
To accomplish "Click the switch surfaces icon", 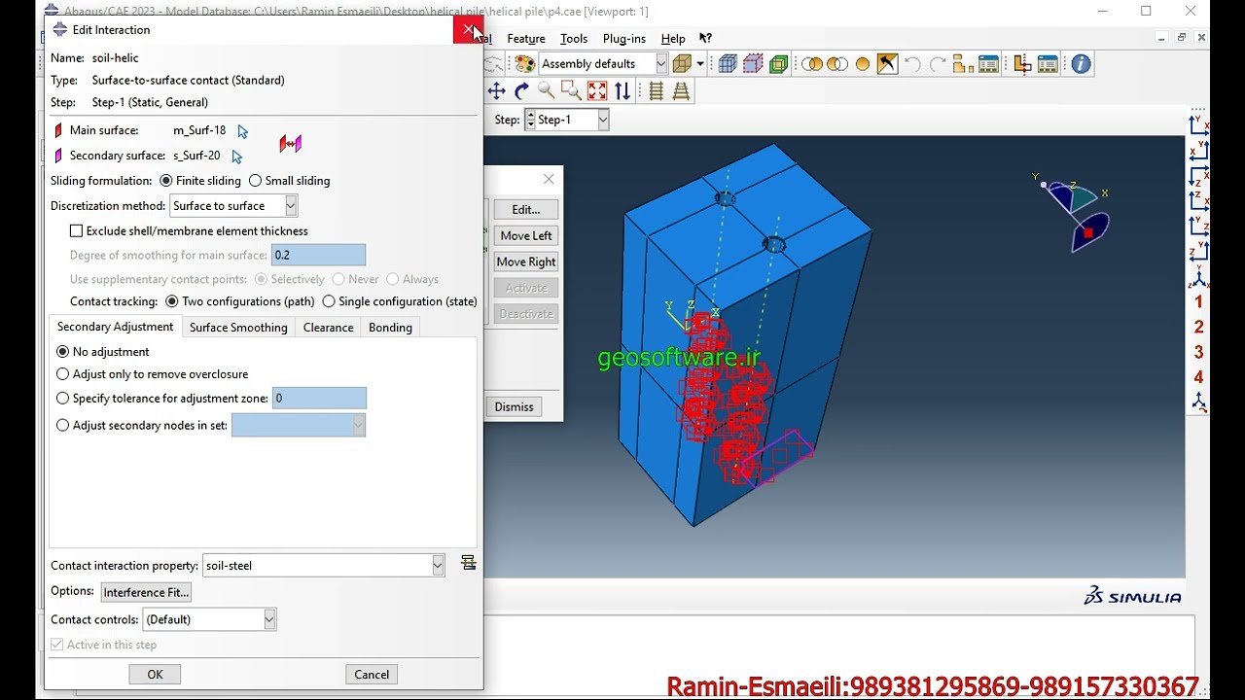I will pos(290,144).
